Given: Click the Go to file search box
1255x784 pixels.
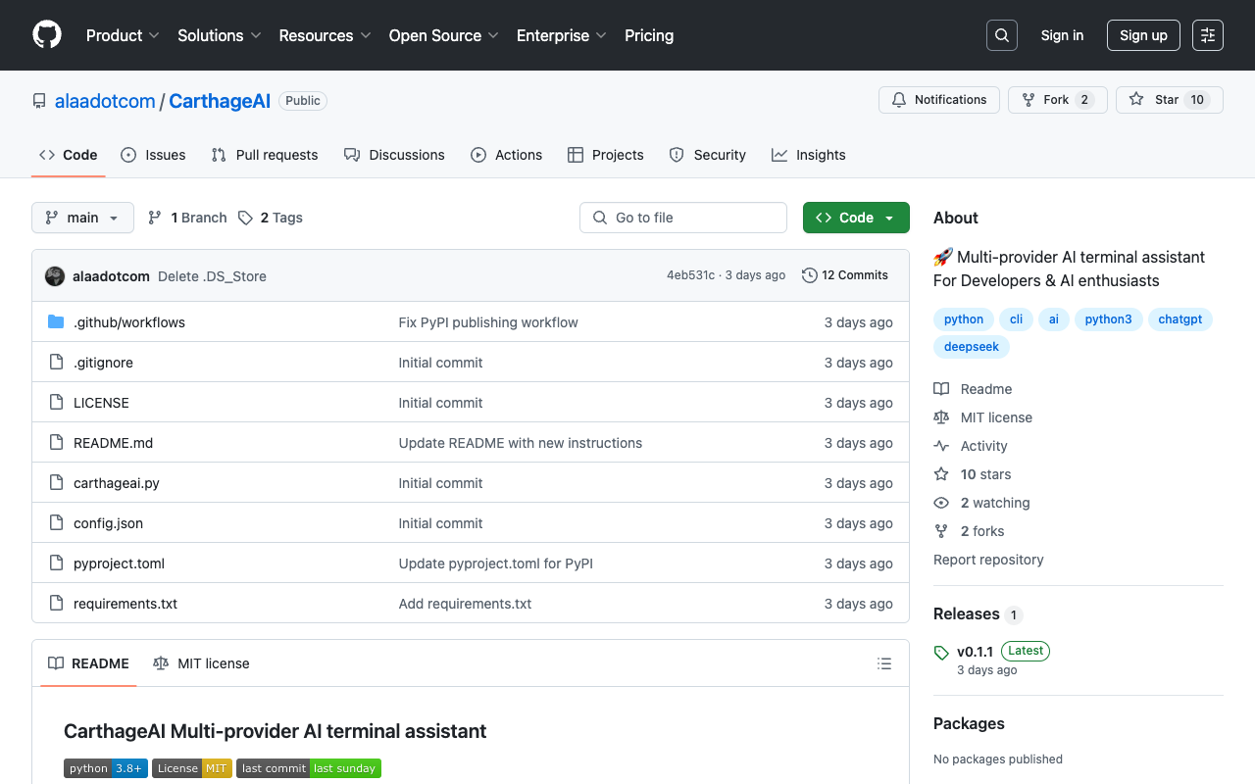Looking at the screenshot, I should coord(682,218).
